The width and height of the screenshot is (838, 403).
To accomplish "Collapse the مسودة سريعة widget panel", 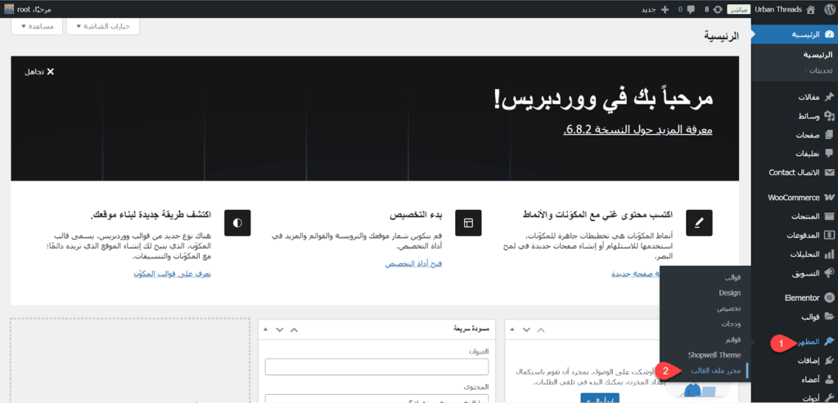I will (x=266, y=329).
